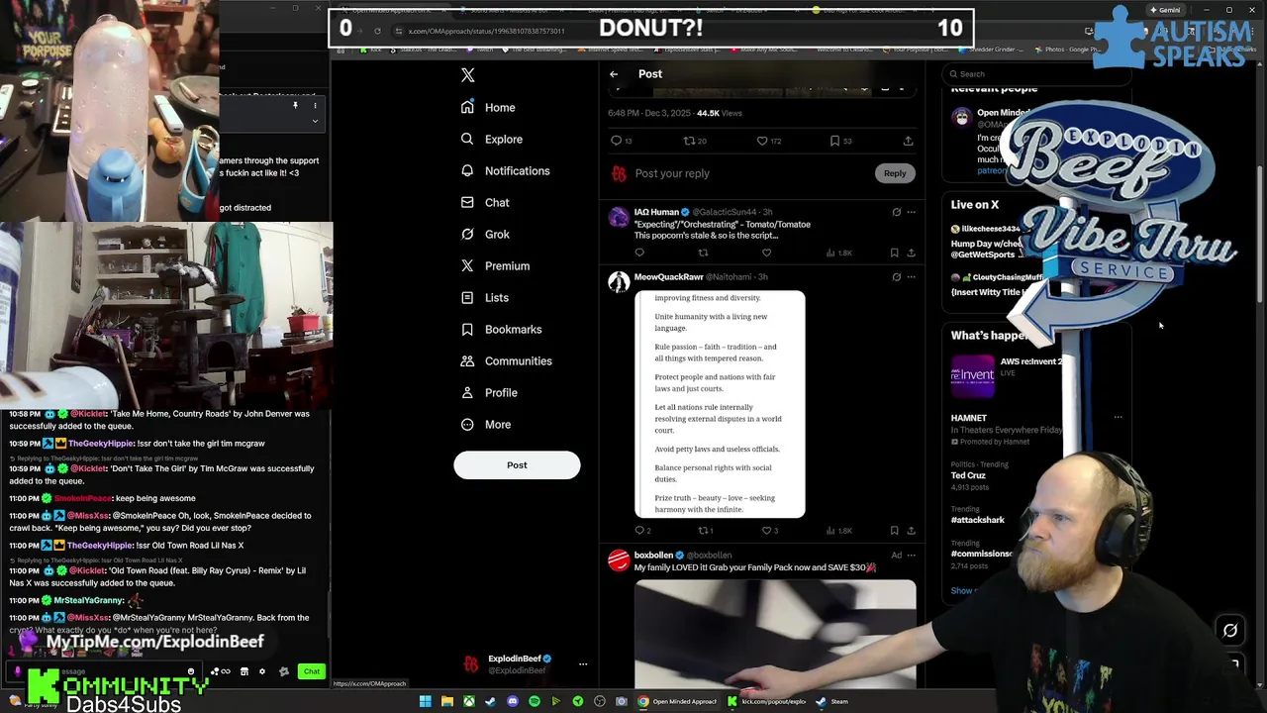Screen dimensions: 1267x713
Task: Switch to Steam taskbar window
Action: pyautogui.click(x=832, y=701)
